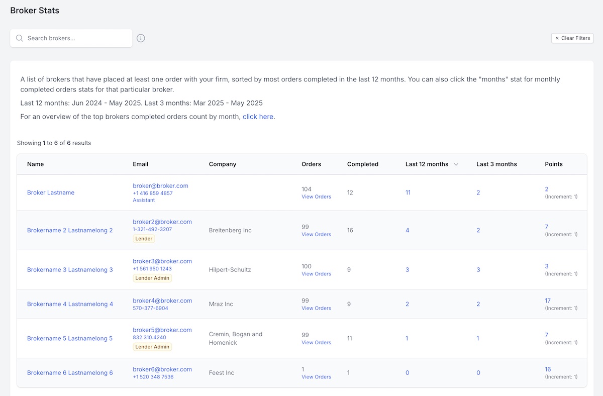
Task: Open points value 17 for Brokername 4
Action: (548, 301)
